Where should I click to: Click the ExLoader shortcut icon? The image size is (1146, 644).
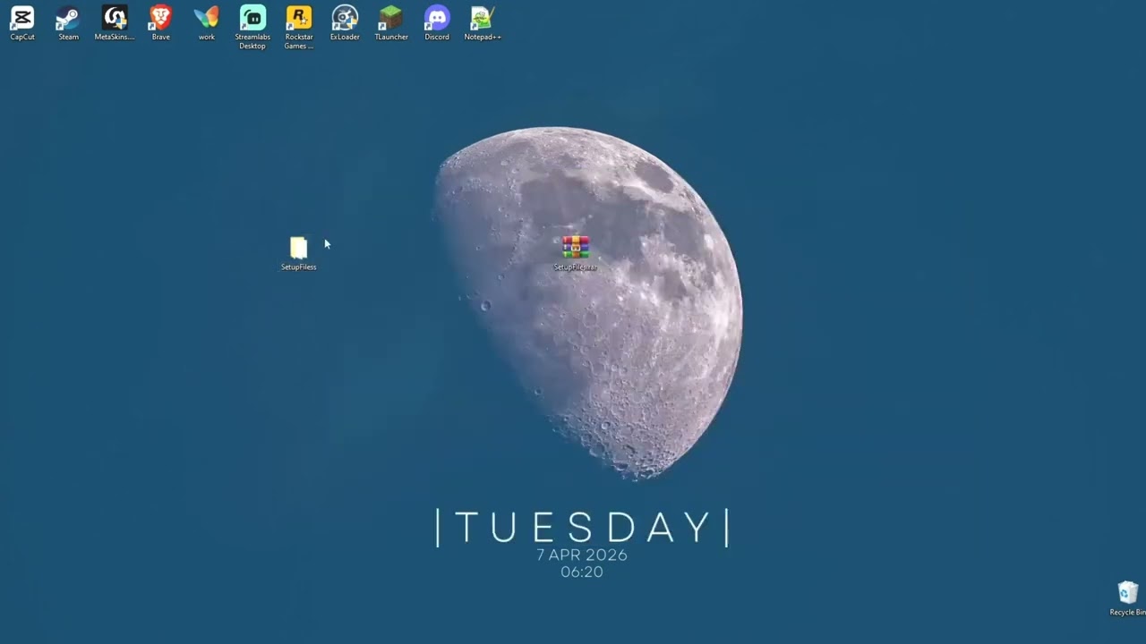coord(345,18)
